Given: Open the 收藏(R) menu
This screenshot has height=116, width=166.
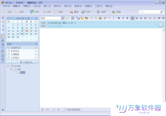Looking at the screenshot, I should 89,6.
